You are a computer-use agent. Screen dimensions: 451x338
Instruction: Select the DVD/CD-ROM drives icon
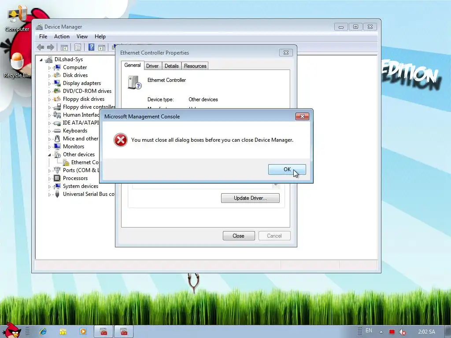coord(57,91)
